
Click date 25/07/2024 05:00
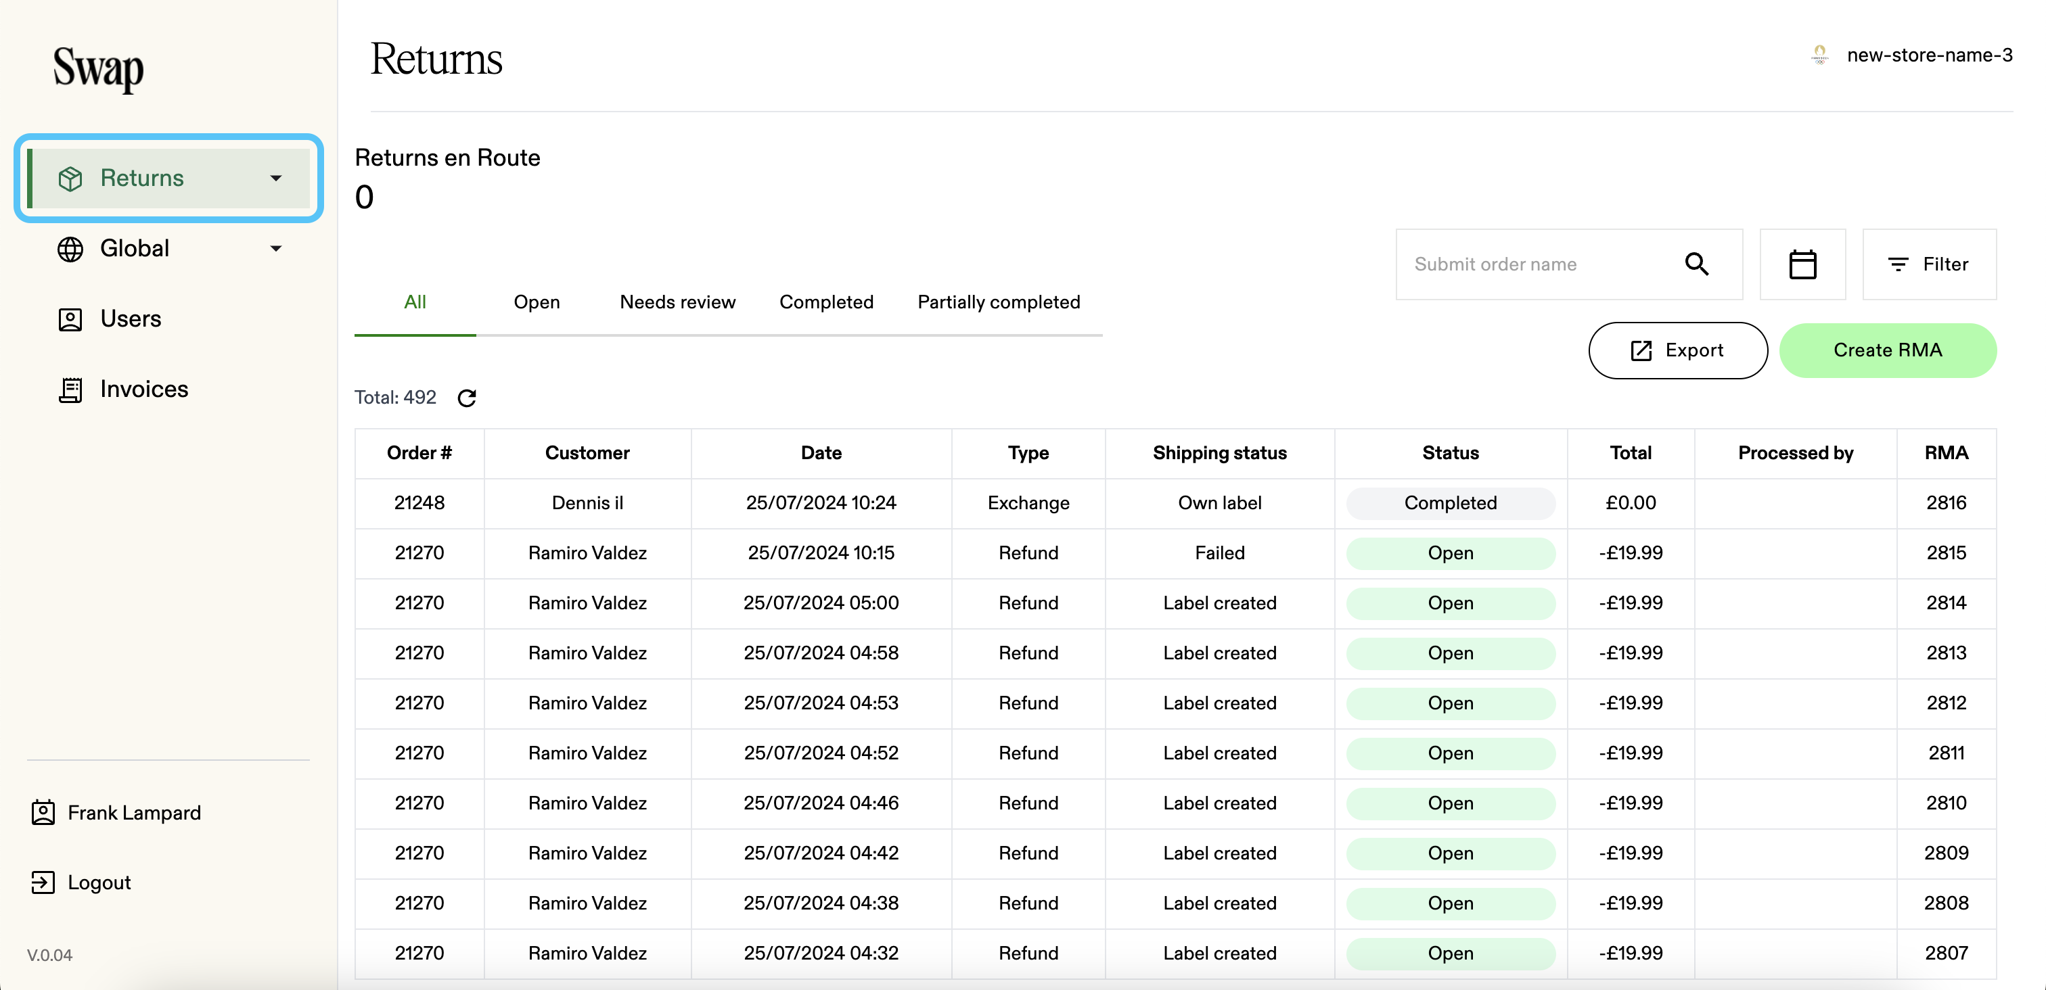(x=821, y=603)
